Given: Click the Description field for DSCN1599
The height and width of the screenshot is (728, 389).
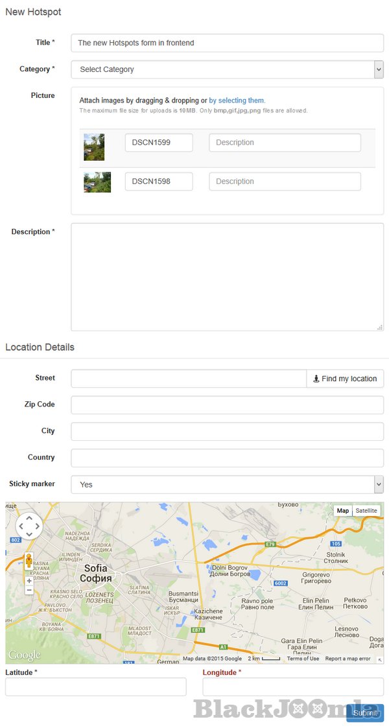Looking at the screenshot, I should click(285, 143).
